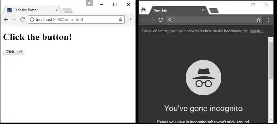
Task: Click the 'Click the button!' page heading
Action: tap(37, 37)
